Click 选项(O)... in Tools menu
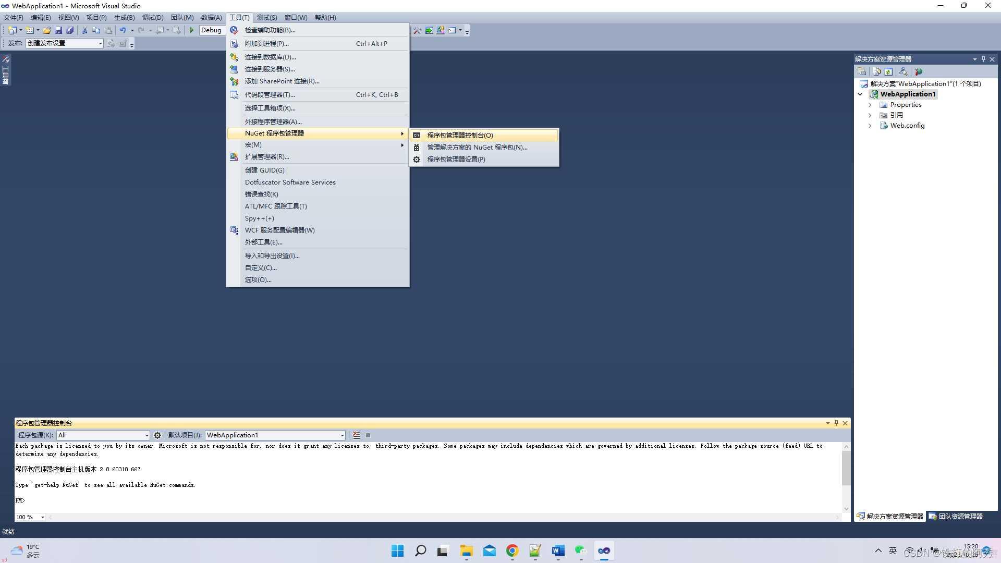The image size is (1001, 563). (318, 280)
